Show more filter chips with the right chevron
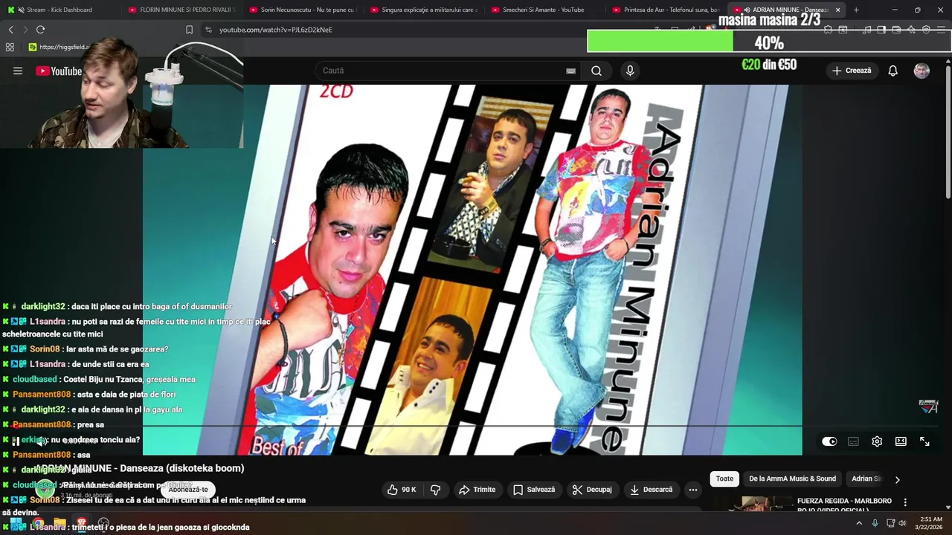The height and width of the screenshot is (535, 952). click(897, 479)
